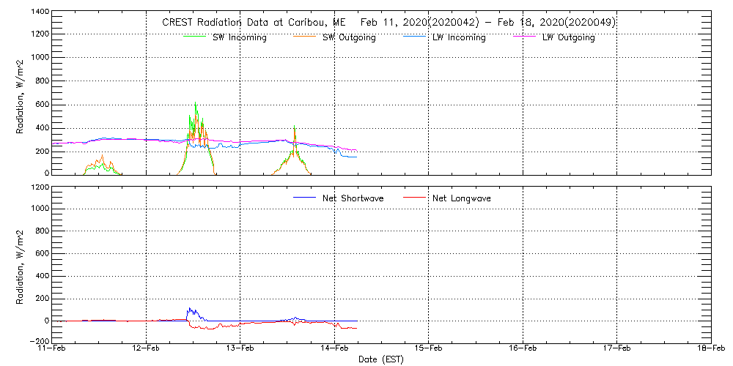The image size is (733, 366).
Task: Click the 12-Feb date tick label
Action: (146, 350)
